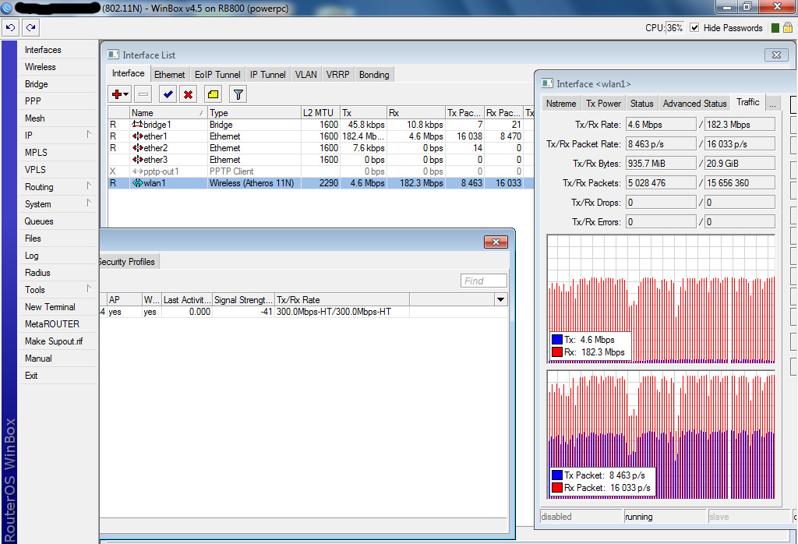
Task: Open the Advanced Status tab for wlan1
Action: pos(694,103)
